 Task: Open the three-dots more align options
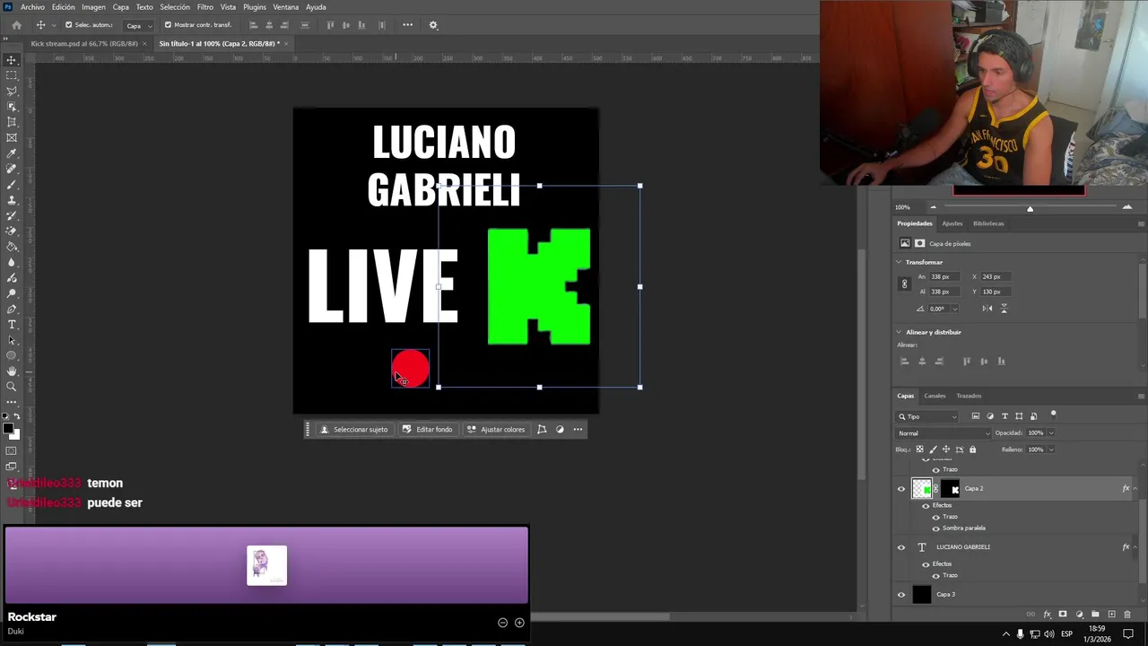[x=408, y=25]
